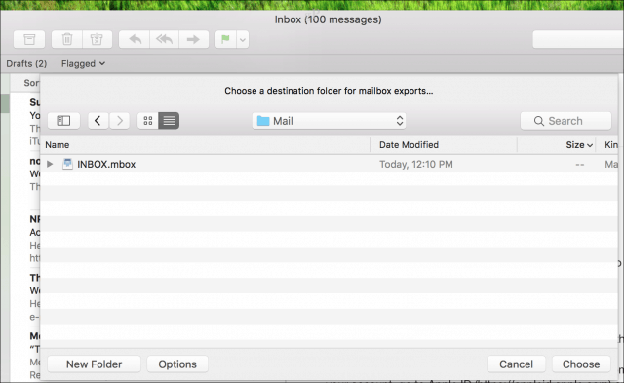Click the Reply arrow icon
The width and height of the screenshot is (624, 383).
click(135, 39)
